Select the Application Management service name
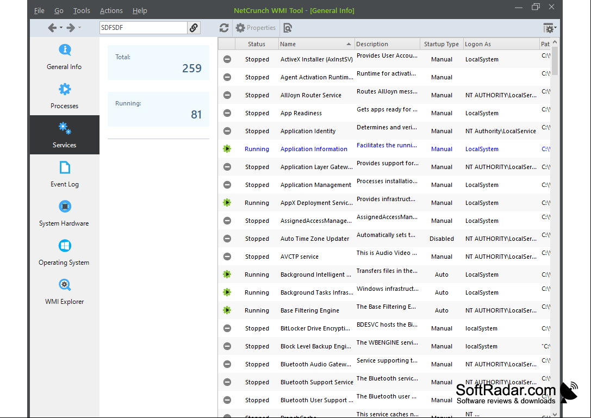This screenshot has height=418, width=591. click(x=316, y=185)
